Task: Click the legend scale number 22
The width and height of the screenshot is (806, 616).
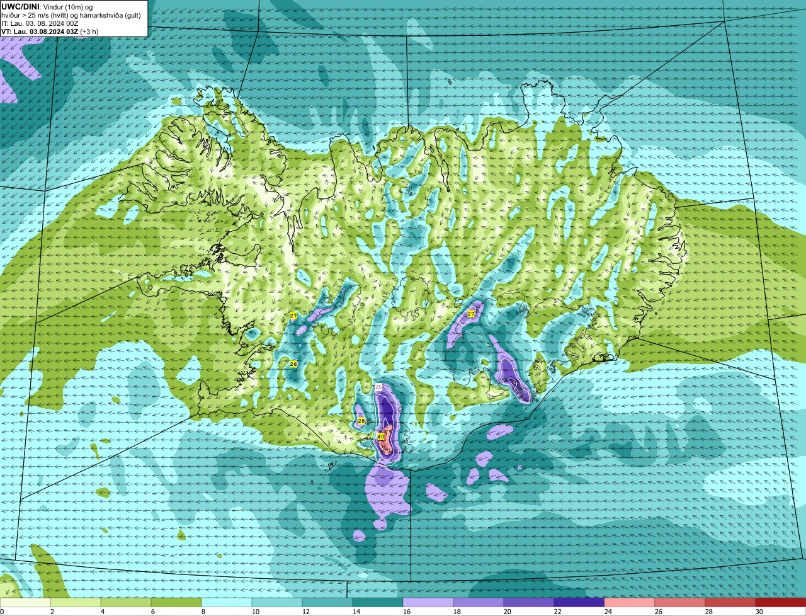Action: pyautogui.click(x=557, y=612)
